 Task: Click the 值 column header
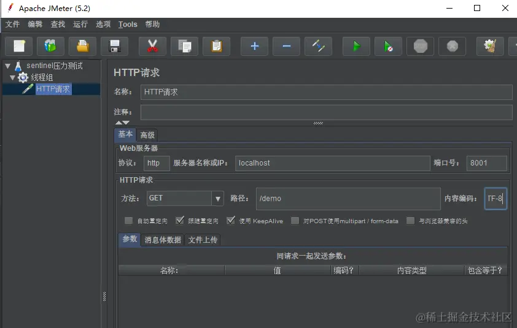click(x=278, y=270)
